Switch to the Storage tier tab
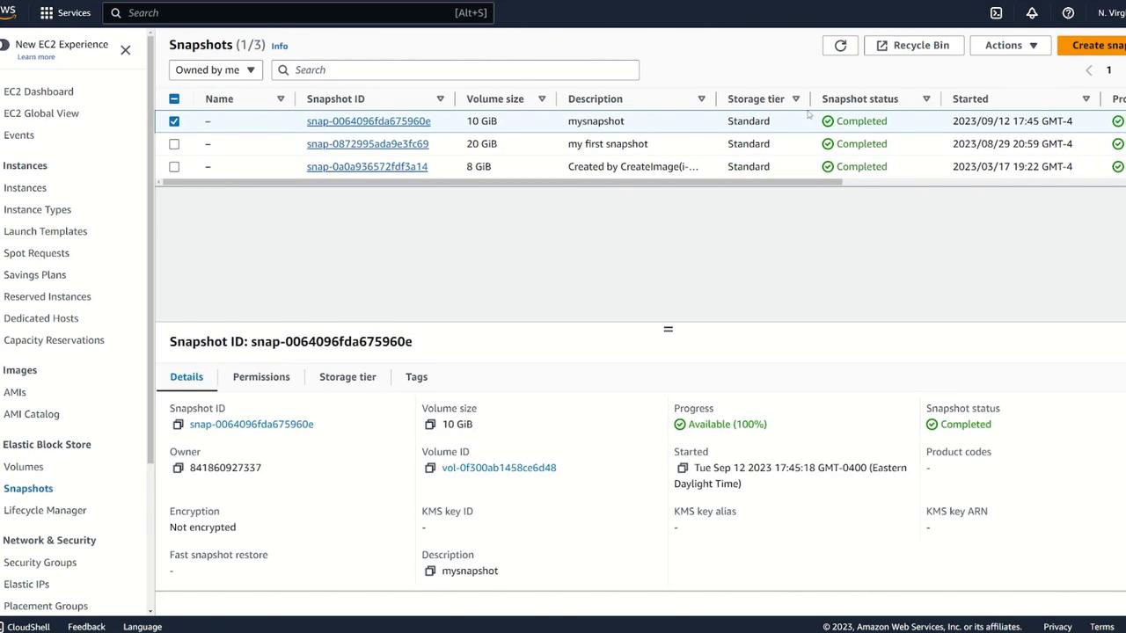The image size is (1126, 633). point(347,377)
